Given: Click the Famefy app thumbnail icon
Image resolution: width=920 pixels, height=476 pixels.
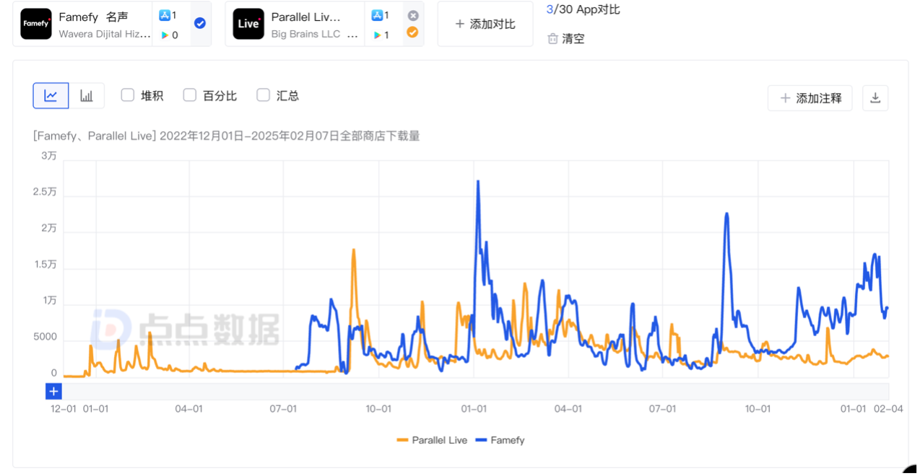Looking at the screenshot, I should coord(36,24).
